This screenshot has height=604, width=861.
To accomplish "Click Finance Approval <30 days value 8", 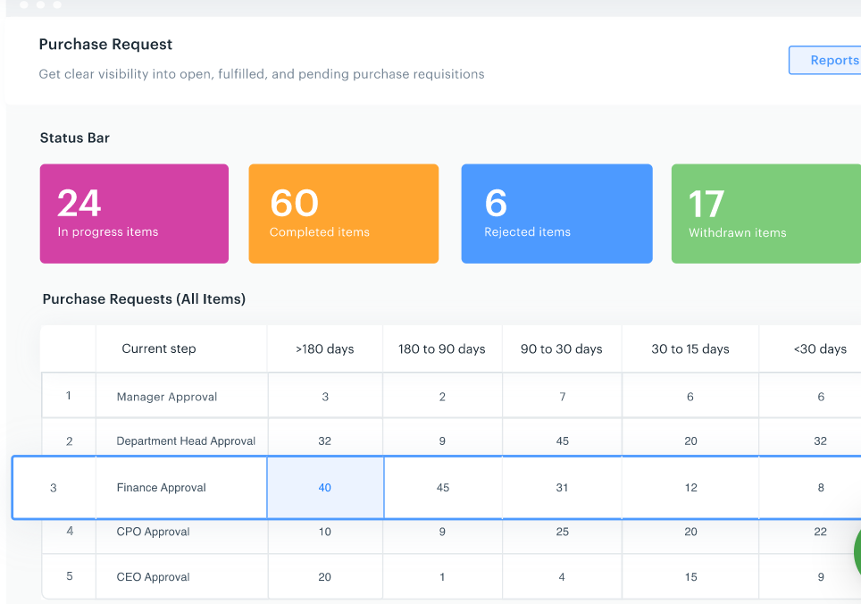I will pyautogui.click(x=821, y=488).
